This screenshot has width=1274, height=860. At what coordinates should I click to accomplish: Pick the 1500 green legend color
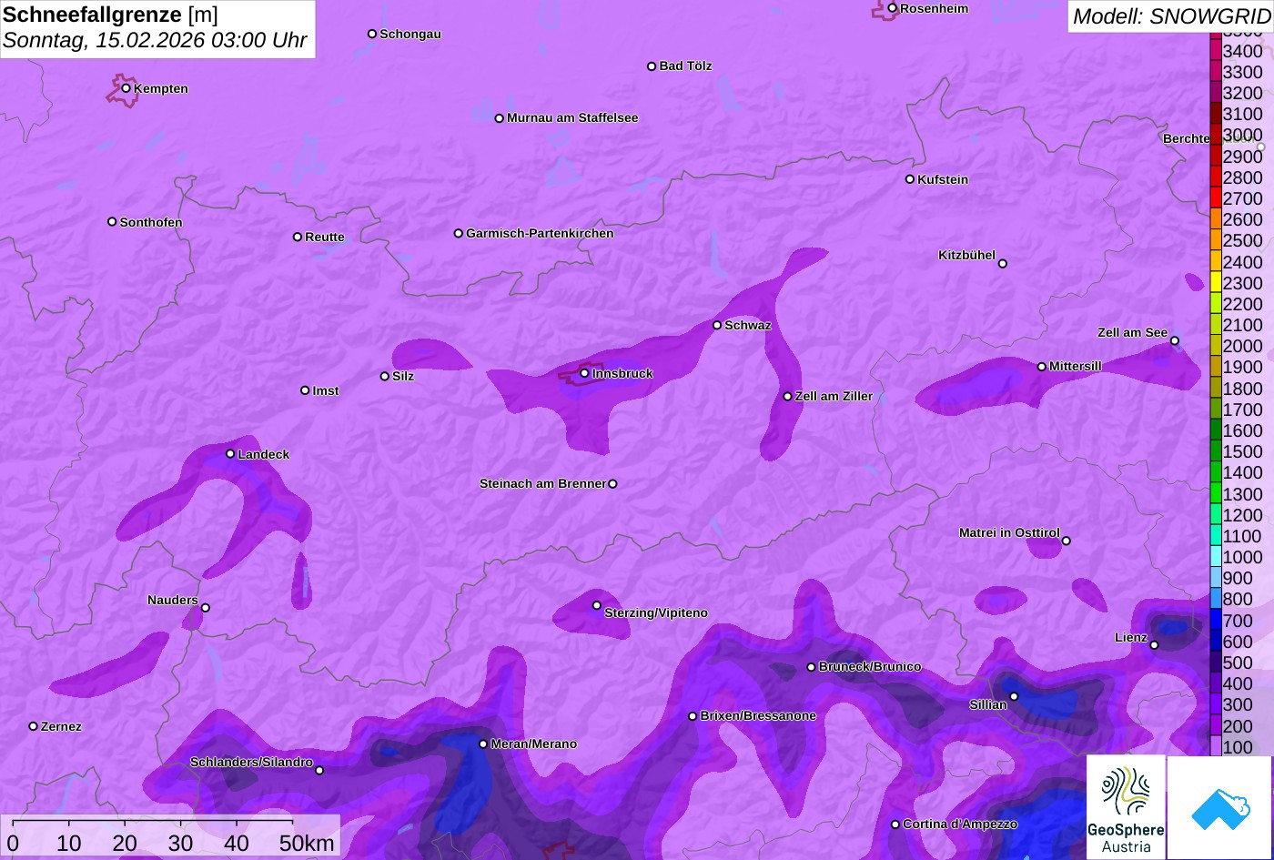1216,451
